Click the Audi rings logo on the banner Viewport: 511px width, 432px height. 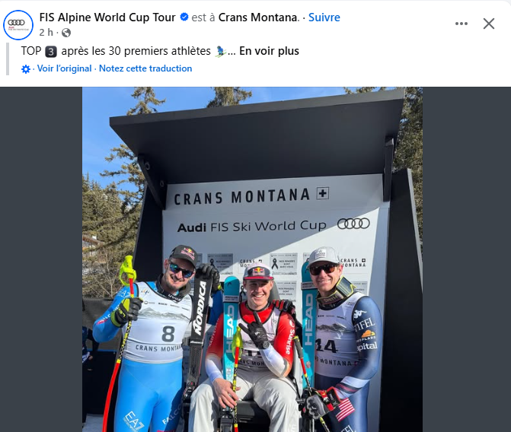click(353, 224)
